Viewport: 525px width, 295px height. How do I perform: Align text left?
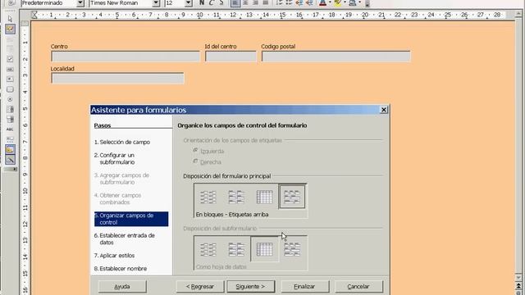pyautogui.click(x=235, y=2)
